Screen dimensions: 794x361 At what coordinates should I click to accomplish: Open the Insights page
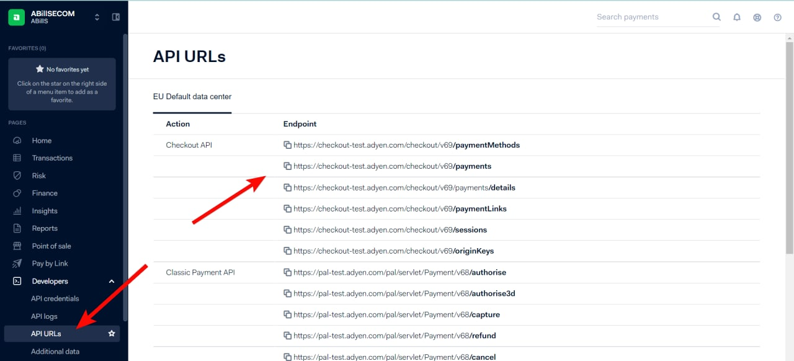45,211
